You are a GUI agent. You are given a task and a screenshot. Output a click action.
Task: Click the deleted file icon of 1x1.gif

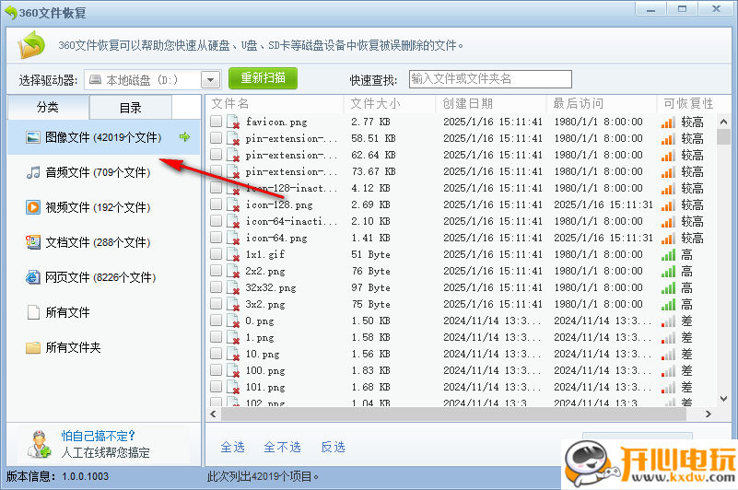click(x=233, y=254)
